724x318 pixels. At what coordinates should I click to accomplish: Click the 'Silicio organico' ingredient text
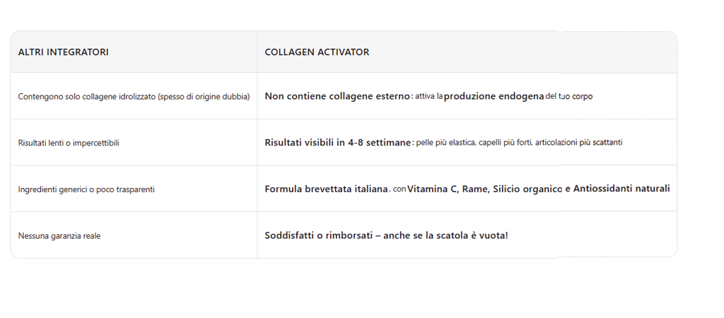coord(527,189)
